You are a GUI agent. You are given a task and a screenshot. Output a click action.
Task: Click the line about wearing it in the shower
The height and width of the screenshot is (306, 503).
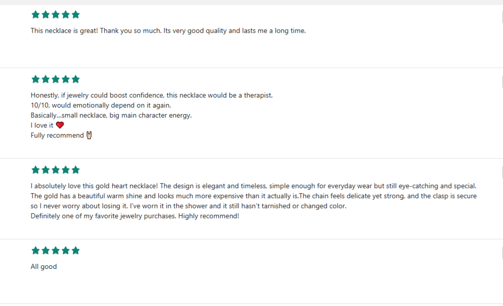coord(188,206)
